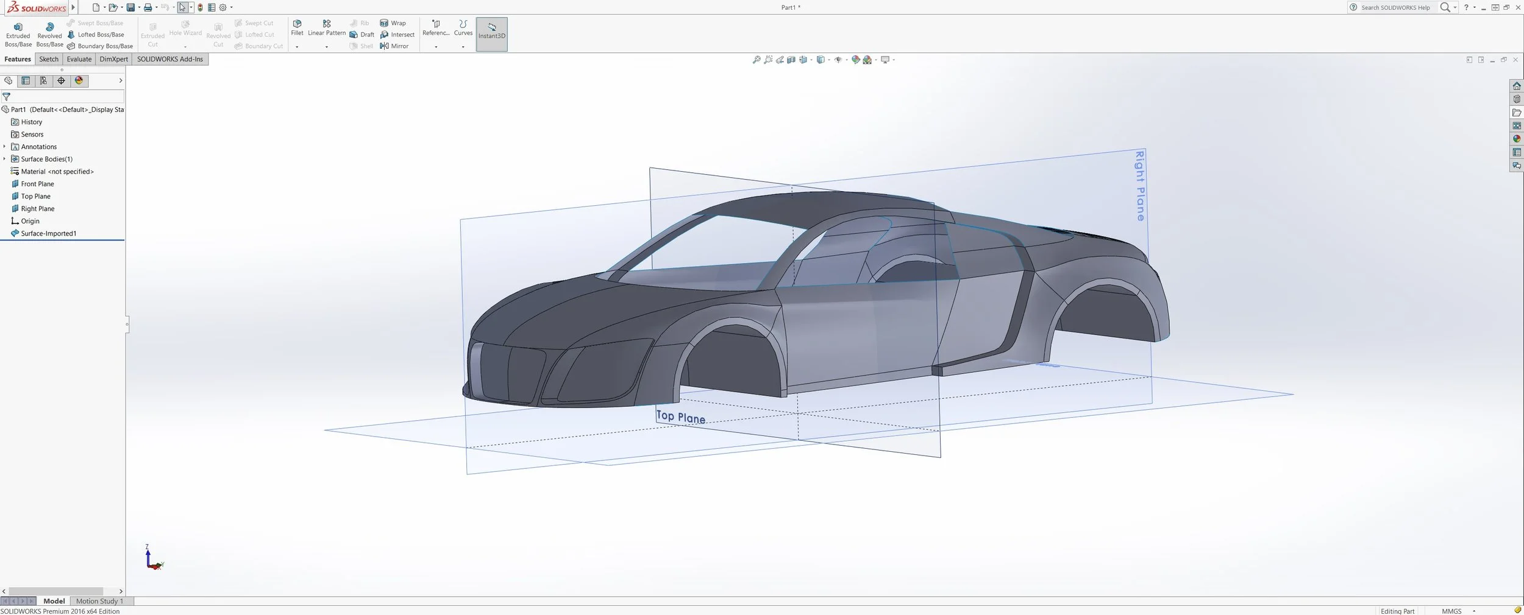Screen dimensions: 1524x615
Task: Click the horizontal scrollbar of feature tree
Action: [56, 591]
